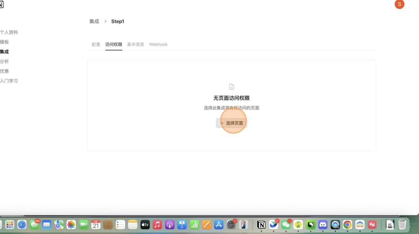Open Contacts app in the dock
This screenshot has width=419, height=234.
tap(108, 225)
